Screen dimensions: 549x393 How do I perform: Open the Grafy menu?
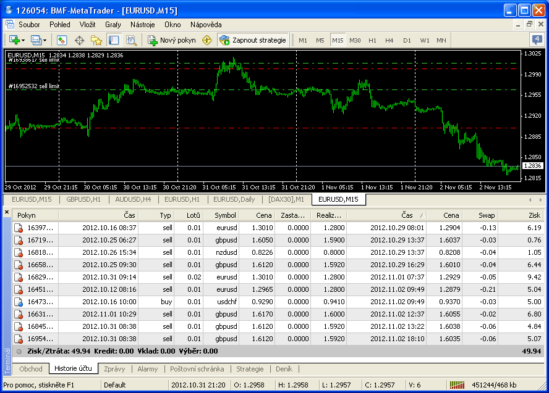[113, 25]
